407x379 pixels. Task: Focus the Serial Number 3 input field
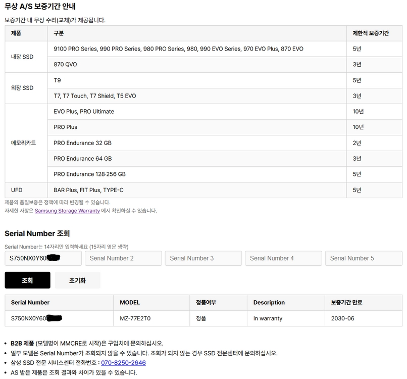pos(203,258)
